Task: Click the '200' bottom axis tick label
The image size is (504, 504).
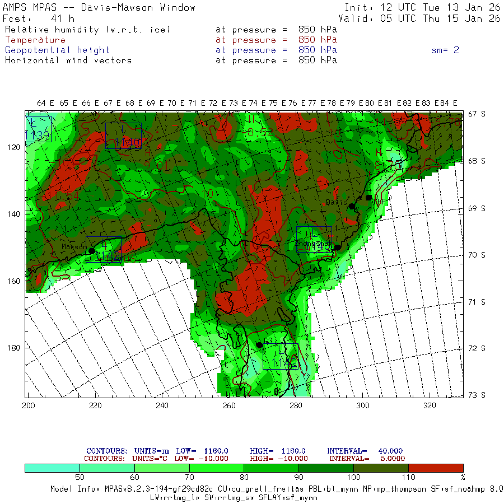Action: pyautogui.click(x=29, y=405)
